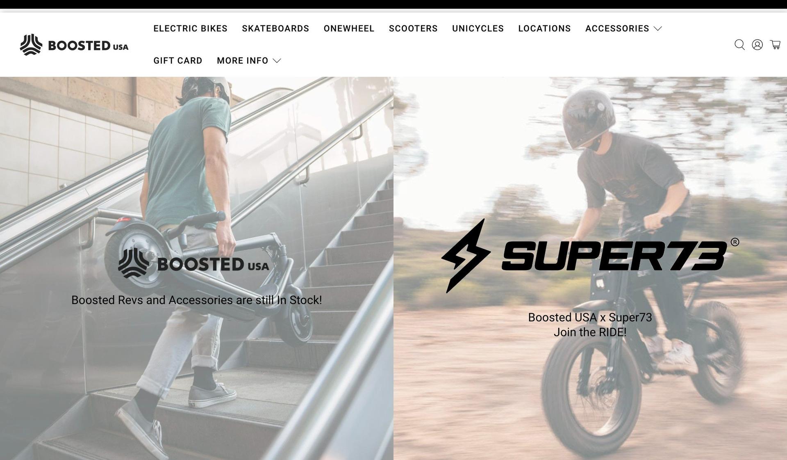Select the SCOOTERS menu item
Image resolution: width=787 pixels, height=460 pixels.
pos(413,28)
